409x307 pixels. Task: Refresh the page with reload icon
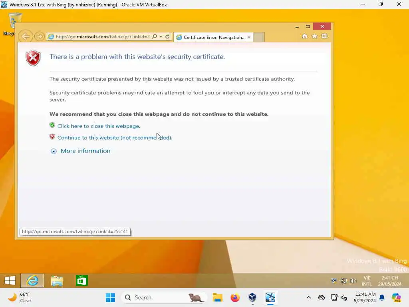click(x=167, y=36)
